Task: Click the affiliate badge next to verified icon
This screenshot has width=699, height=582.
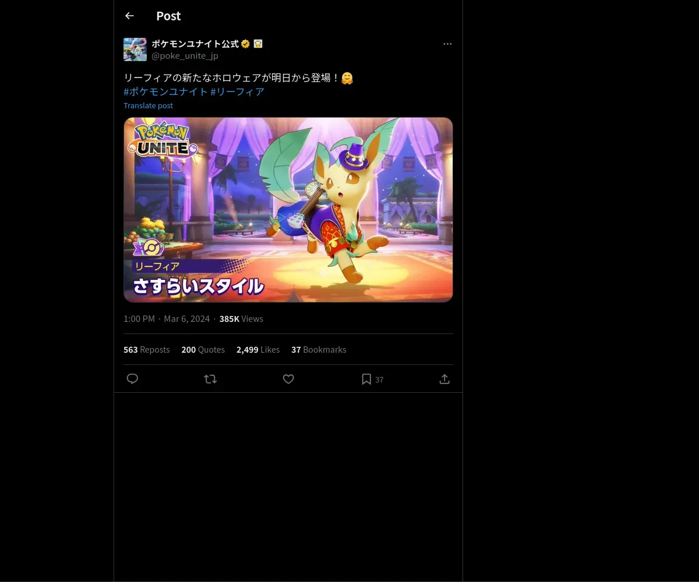Action: coord(258,44)
